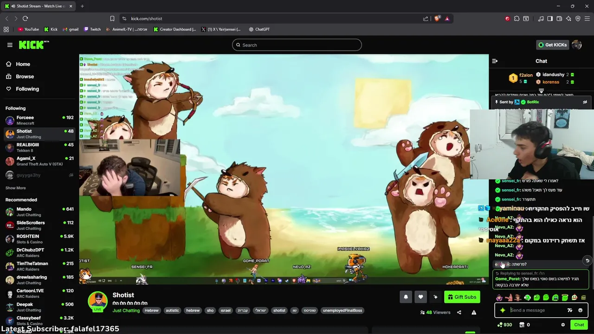Image resolution: width=594 pixels, height=334 pixels.
Task: Open YouTube bookmark
Action: tap(28, 29)
